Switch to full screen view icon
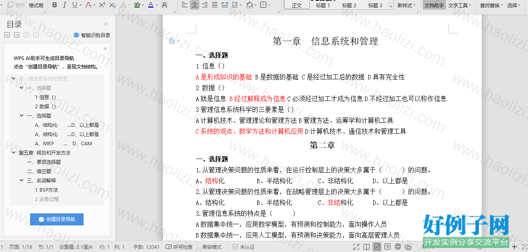This screenshot has width=528, height=252. click(356, 247)
